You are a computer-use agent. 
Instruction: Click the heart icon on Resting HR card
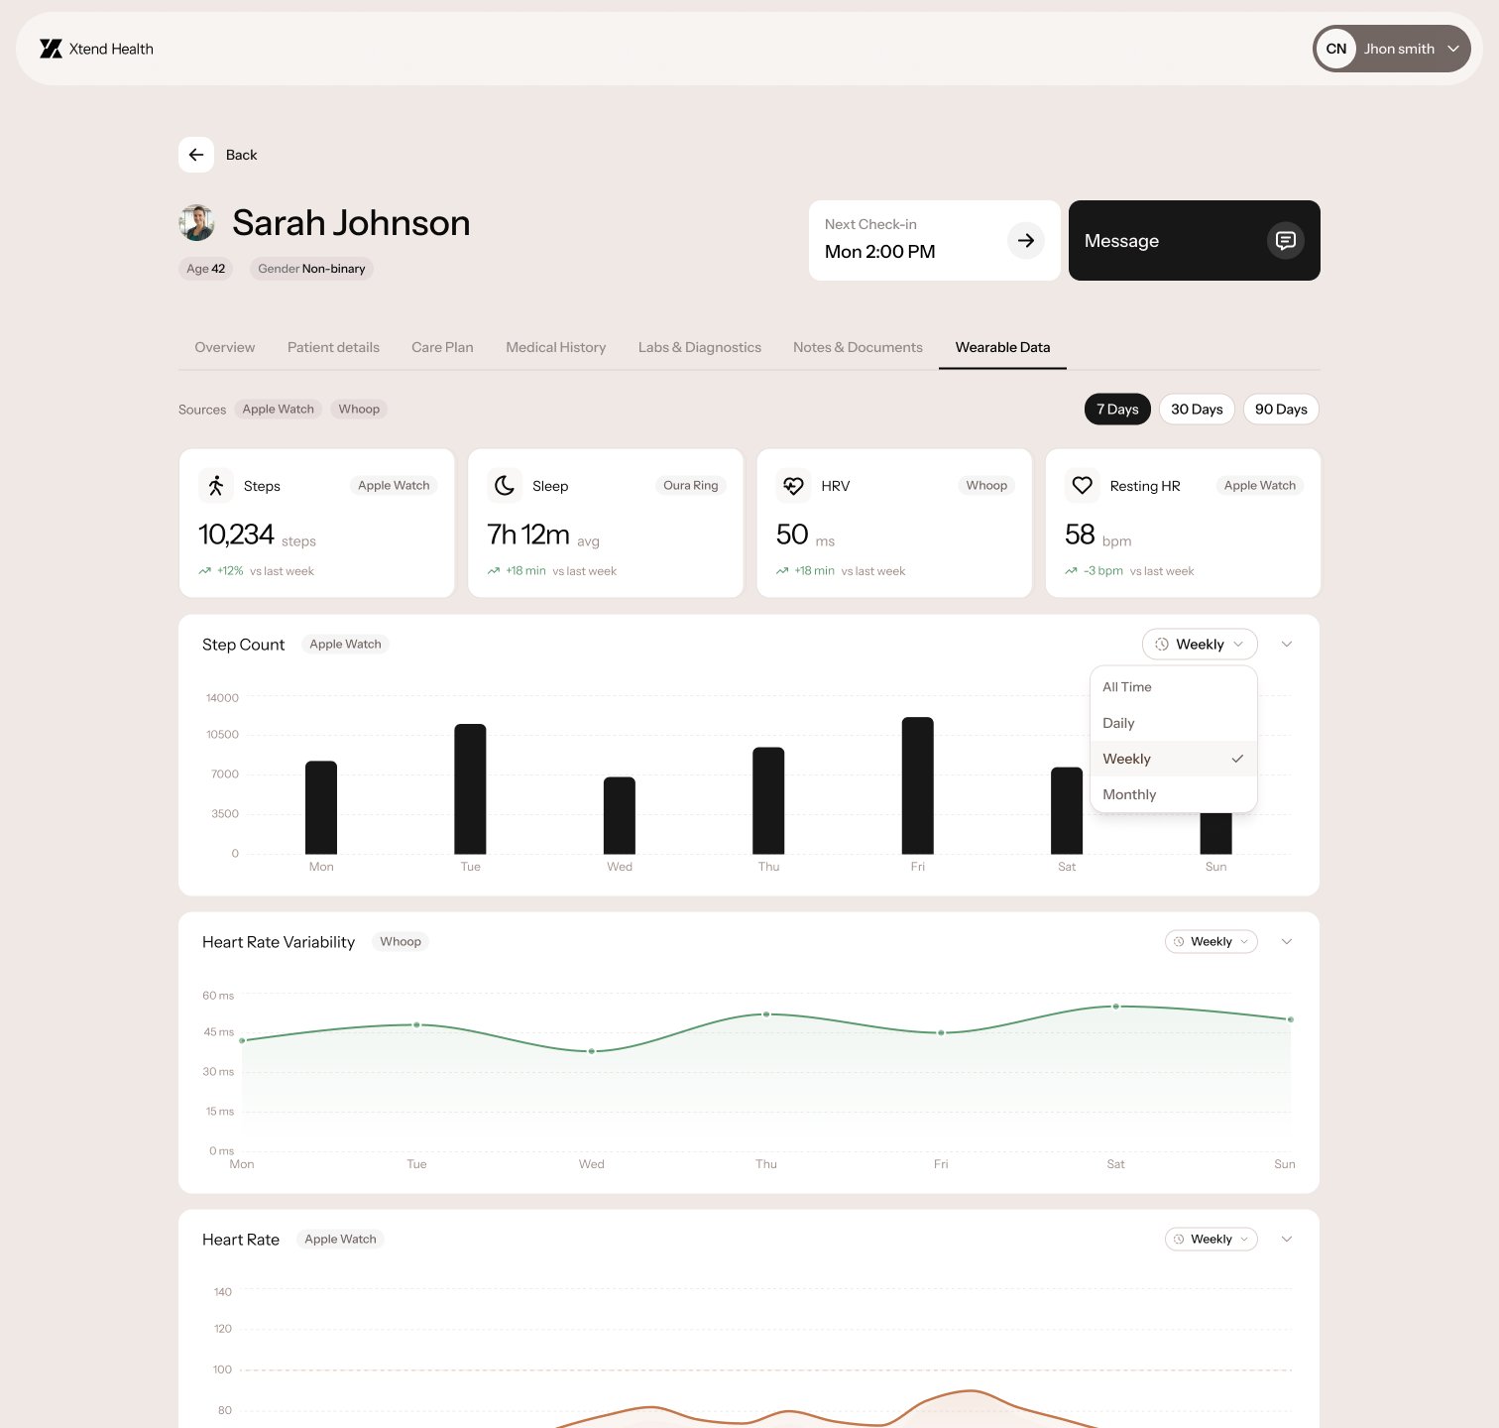click(x=1082, y=485)
